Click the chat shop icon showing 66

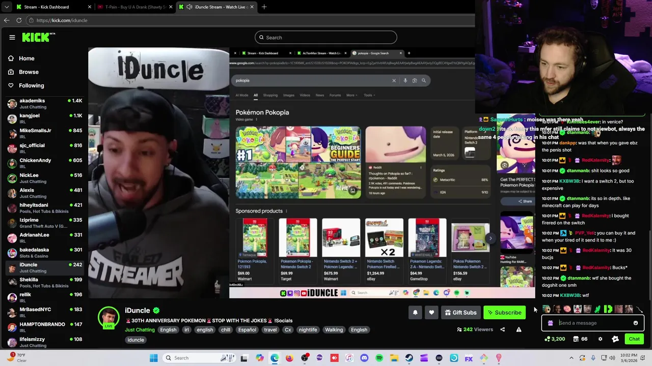pos(580,339)
